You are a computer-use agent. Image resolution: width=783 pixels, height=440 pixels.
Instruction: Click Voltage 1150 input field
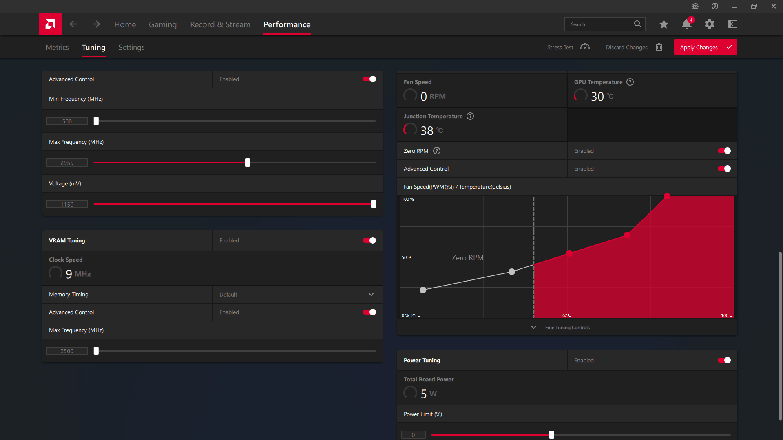coord(67,204)
